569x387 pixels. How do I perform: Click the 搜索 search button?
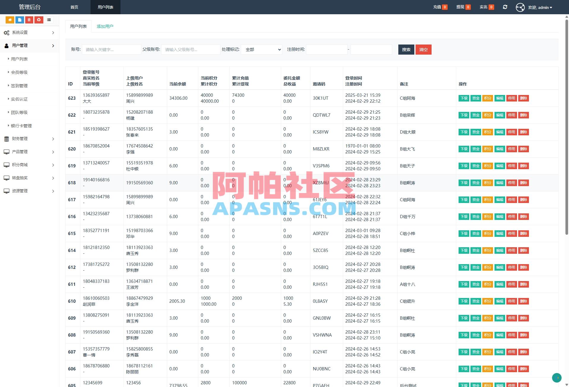click(406, 50)
